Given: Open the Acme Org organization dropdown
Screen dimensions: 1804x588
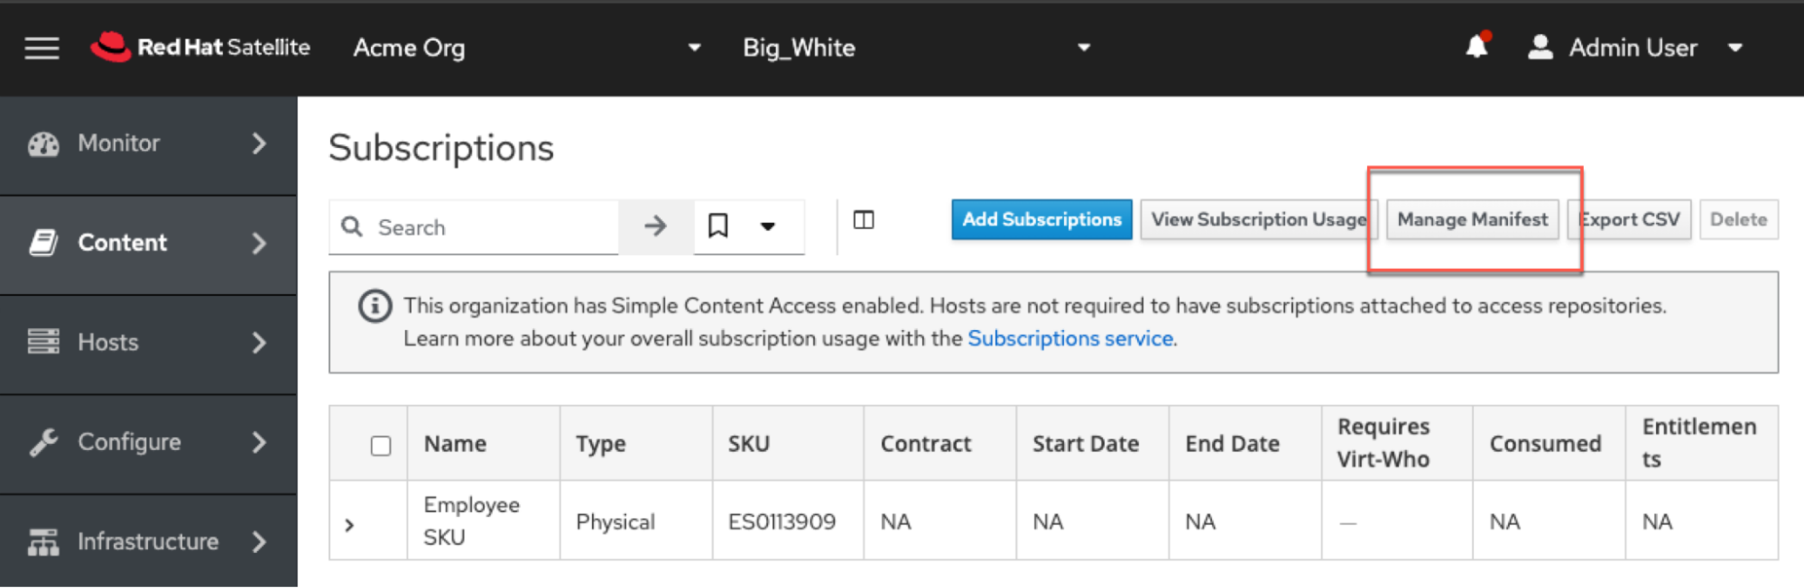Looking at the screenshot, I should pyautogui.click(x=527, y=48).
